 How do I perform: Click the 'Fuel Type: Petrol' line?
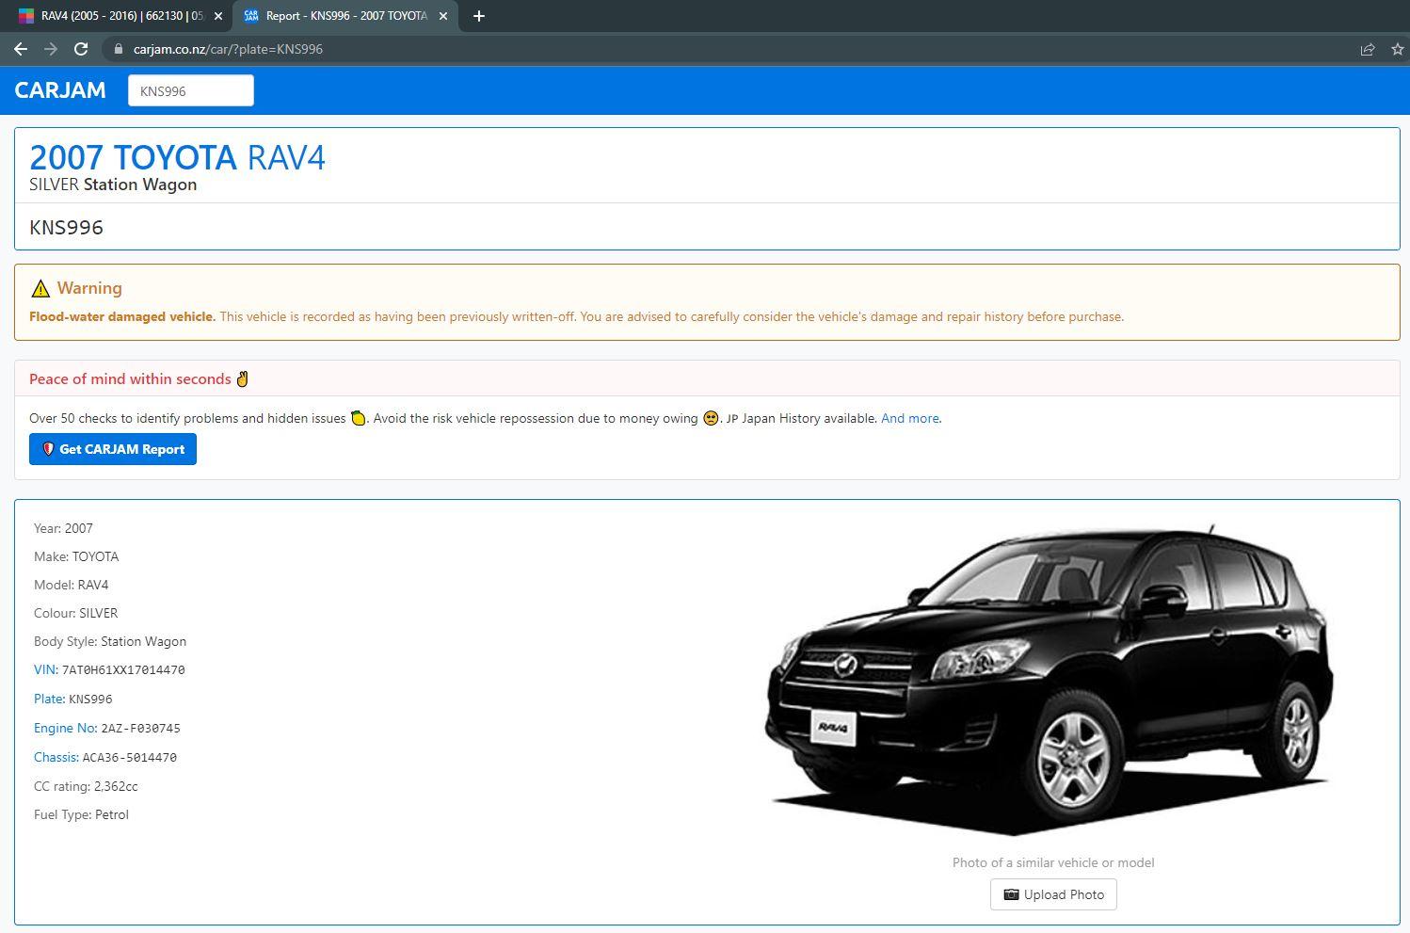point(81,814)
